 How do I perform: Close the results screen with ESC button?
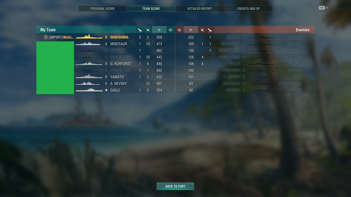(323, 8)
